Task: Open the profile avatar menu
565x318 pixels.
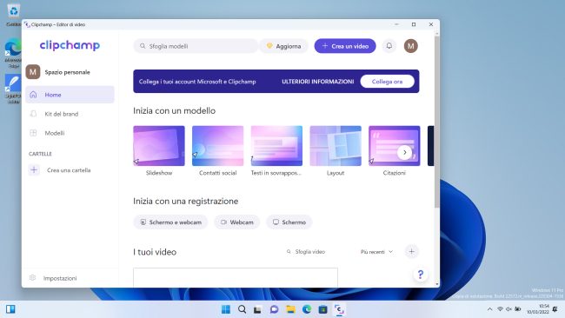Action: click(x=411, y=46)
